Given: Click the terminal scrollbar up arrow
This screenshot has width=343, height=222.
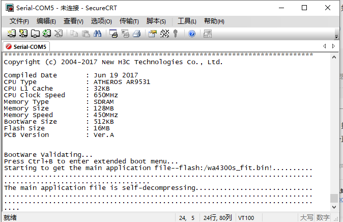Looking at the screenshot, I should coord(334,58).
